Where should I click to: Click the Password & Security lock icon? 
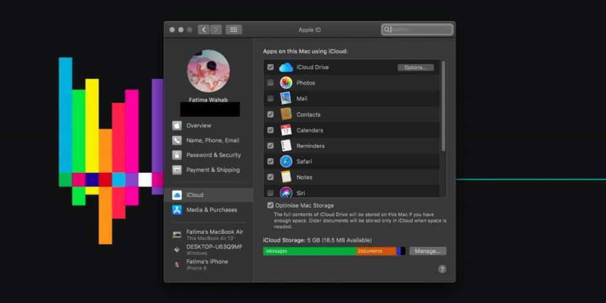[x=177, y=155]
